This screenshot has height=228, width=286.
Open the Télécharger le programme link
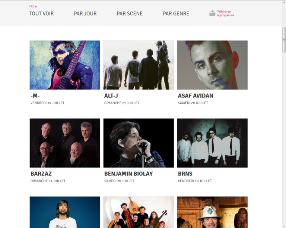click(225, 13)
